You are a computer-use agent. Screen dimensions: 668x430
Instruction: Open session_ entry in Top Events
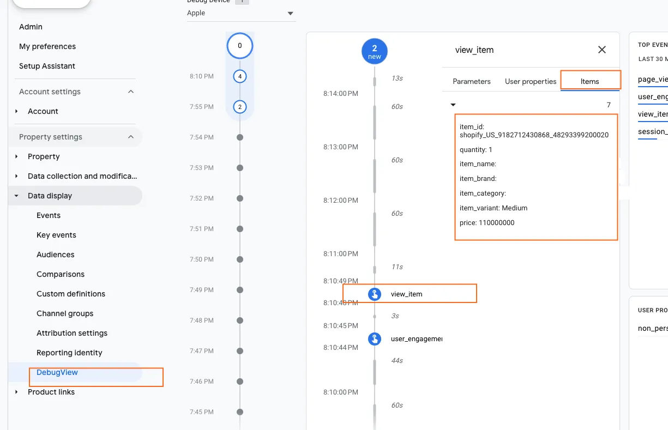653,131
